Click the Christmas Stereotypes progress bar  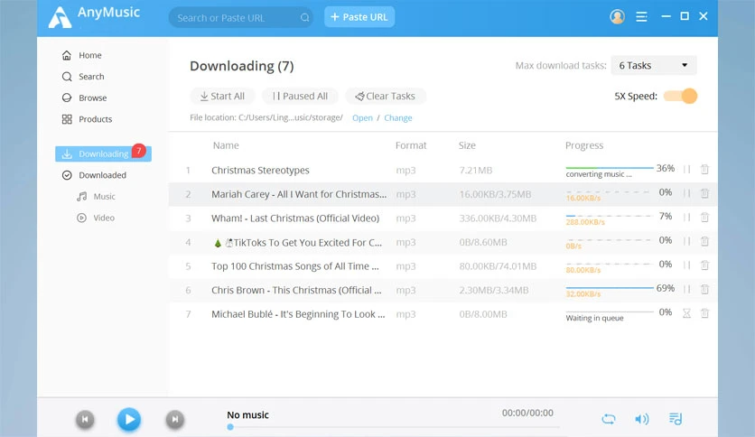610,168
